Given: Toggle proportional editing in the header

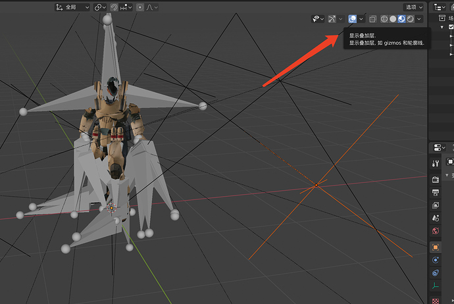Looking at the screenshot, I should (x=139, y=7).
